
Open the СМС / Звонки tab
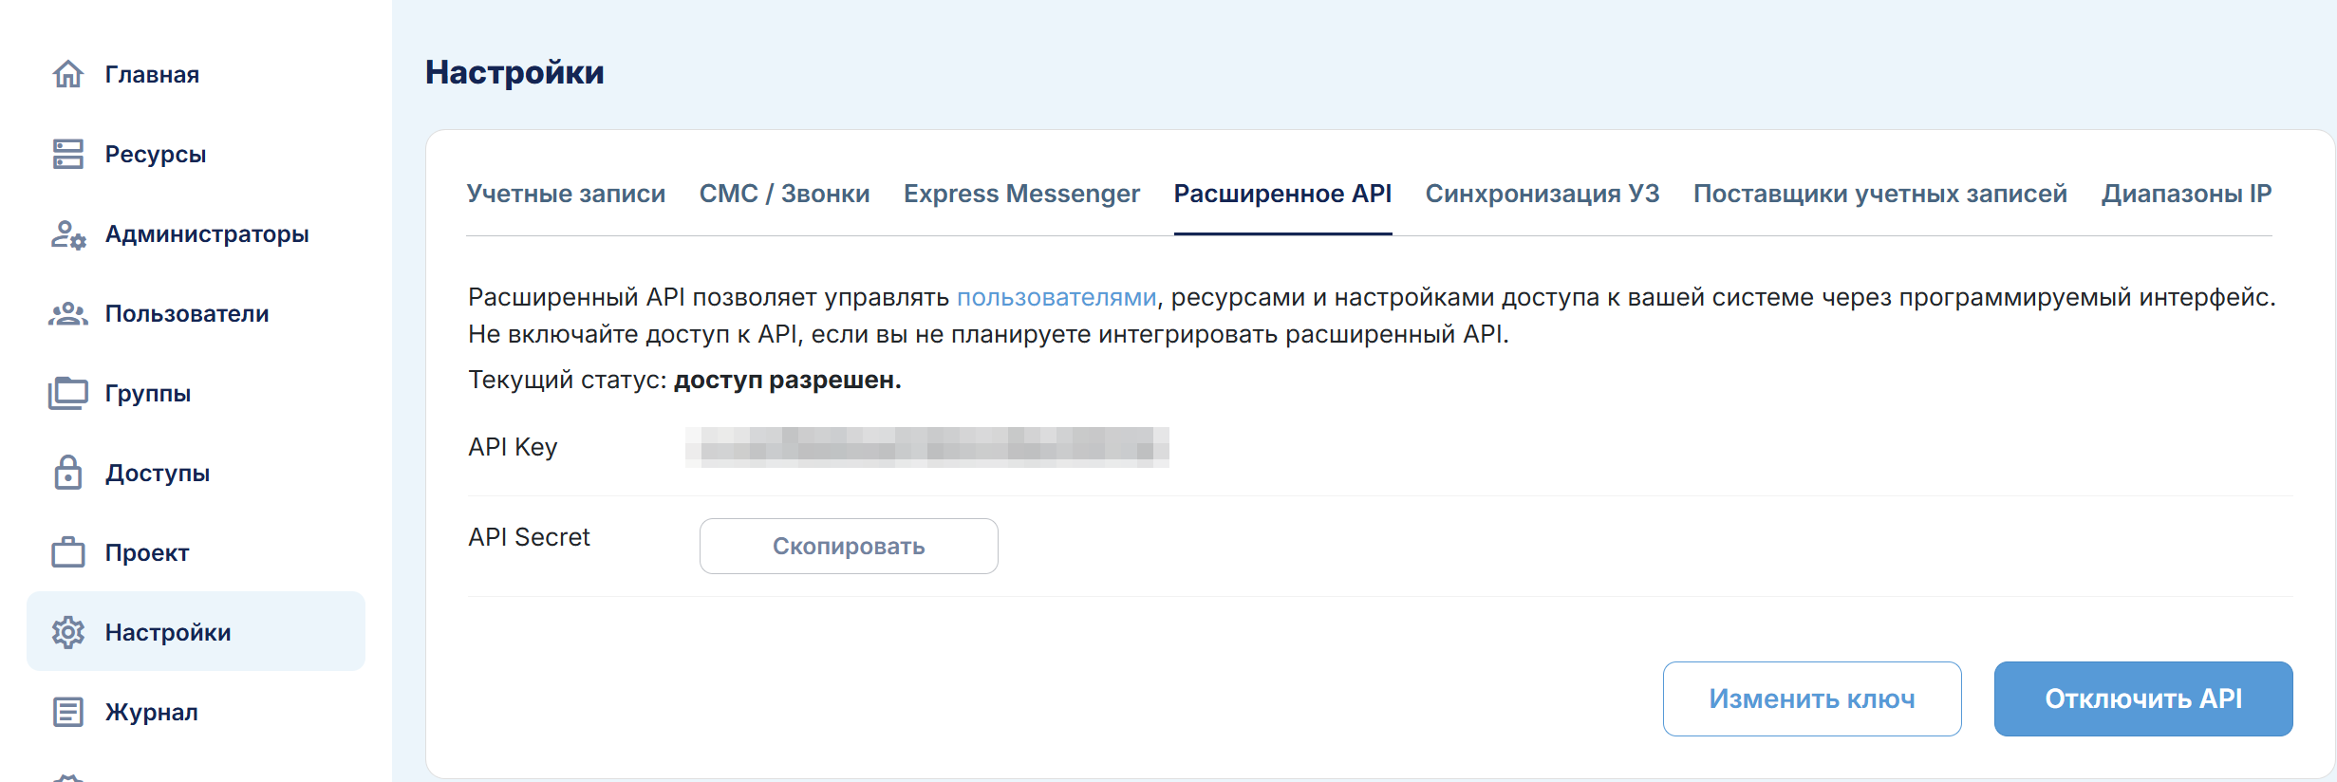click(x=784, y=194)
